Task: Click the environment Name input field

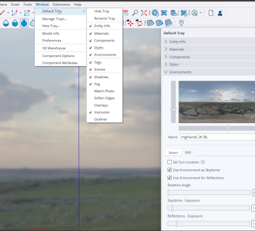Action: click(x=218, y=137)
